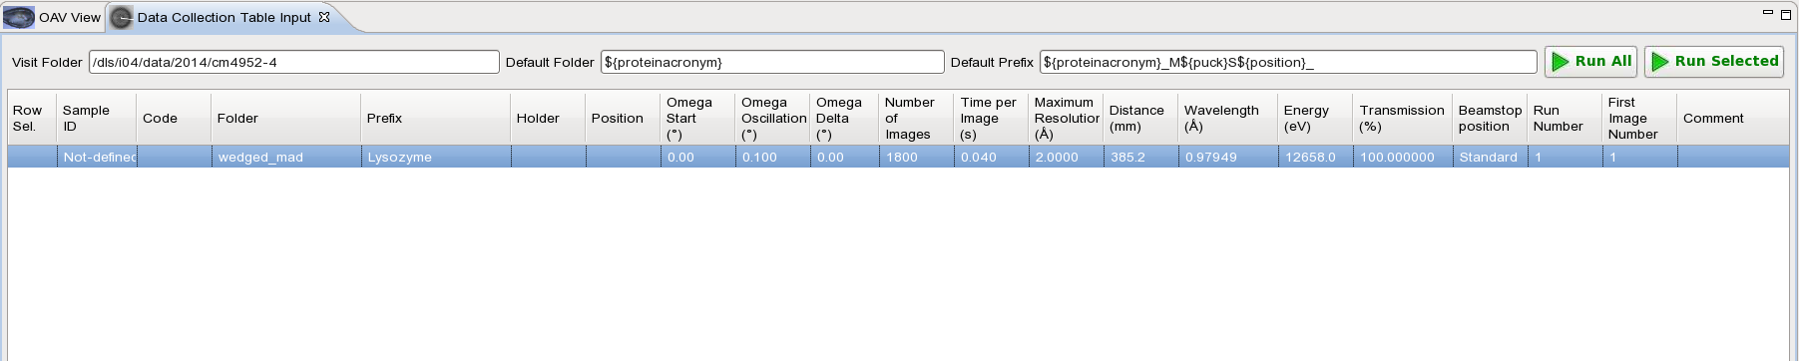This screenshot has width=1799, height=361.
Task: Select the '12658.0' energy cell
Action: (1315, 157)
